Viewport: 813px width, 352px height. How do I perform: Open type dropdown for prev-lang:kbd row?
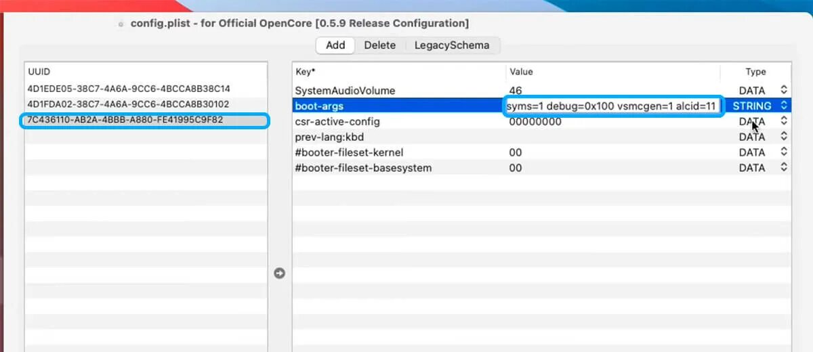click(784, 137)
